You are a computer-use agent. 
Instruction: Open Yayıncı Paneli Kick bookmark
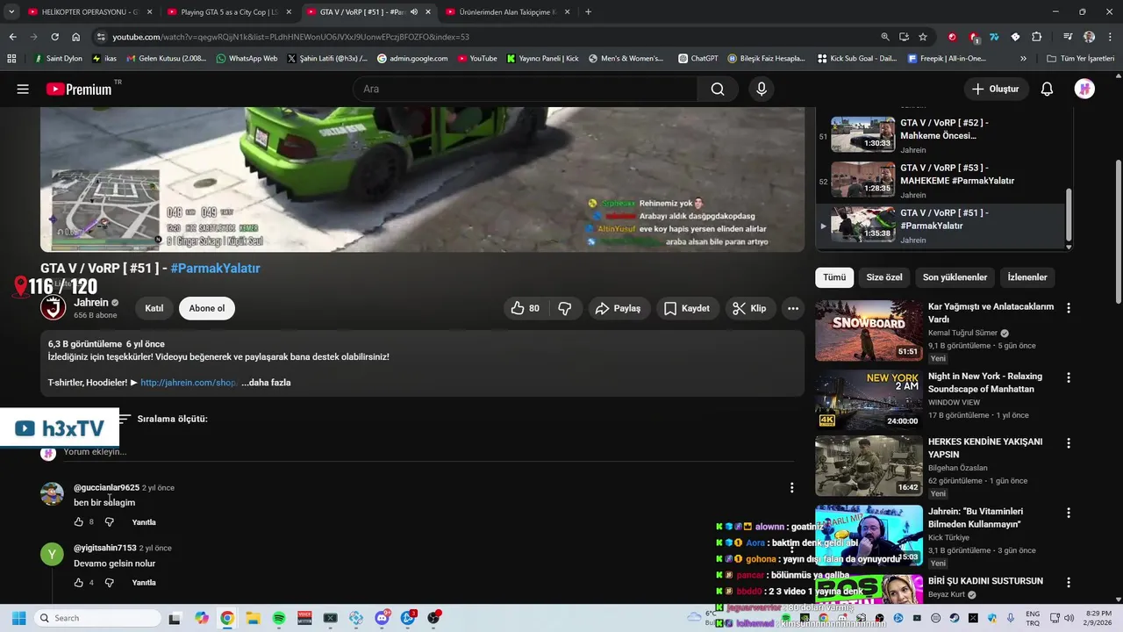click(x=542, y=59)
